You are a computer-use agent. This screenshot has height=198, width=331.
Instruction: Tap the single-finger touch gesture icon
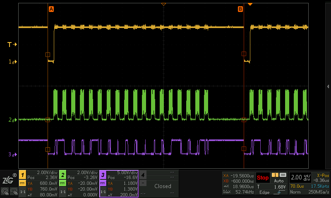[5, 192]
